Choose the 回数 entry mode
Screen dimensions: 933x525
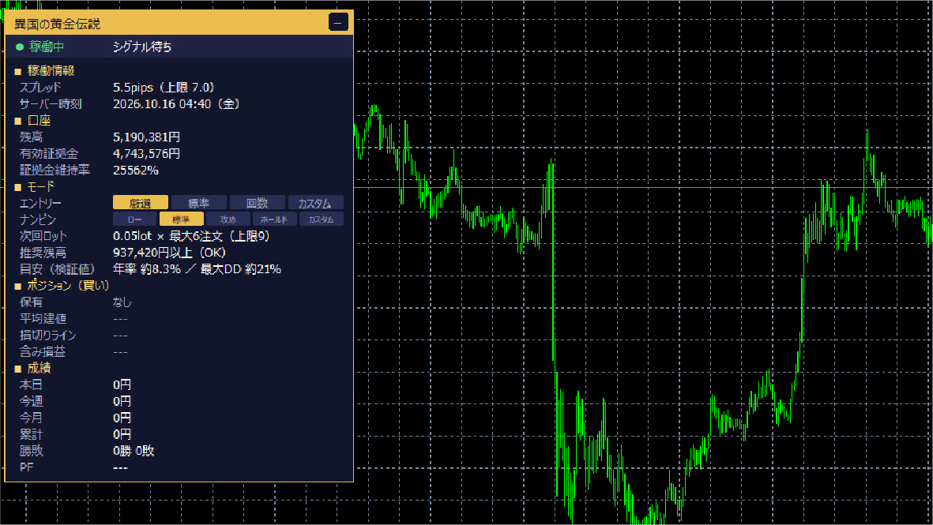[x=257, y=204]
